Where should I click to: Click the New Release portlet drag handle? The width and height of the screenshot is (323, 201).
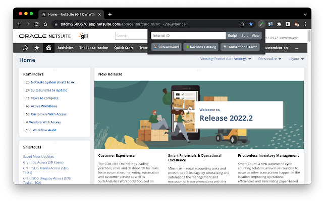click(199, 70)
